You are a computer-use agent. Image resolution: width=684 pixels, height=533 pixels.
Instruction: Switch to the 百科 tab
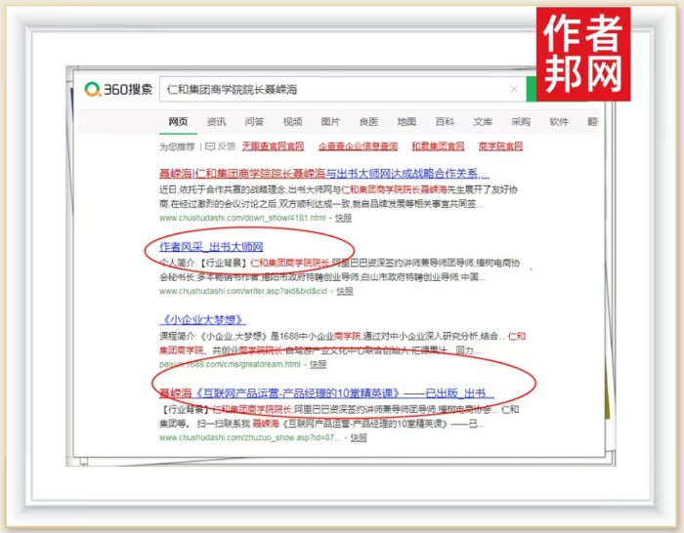[445, 122]
